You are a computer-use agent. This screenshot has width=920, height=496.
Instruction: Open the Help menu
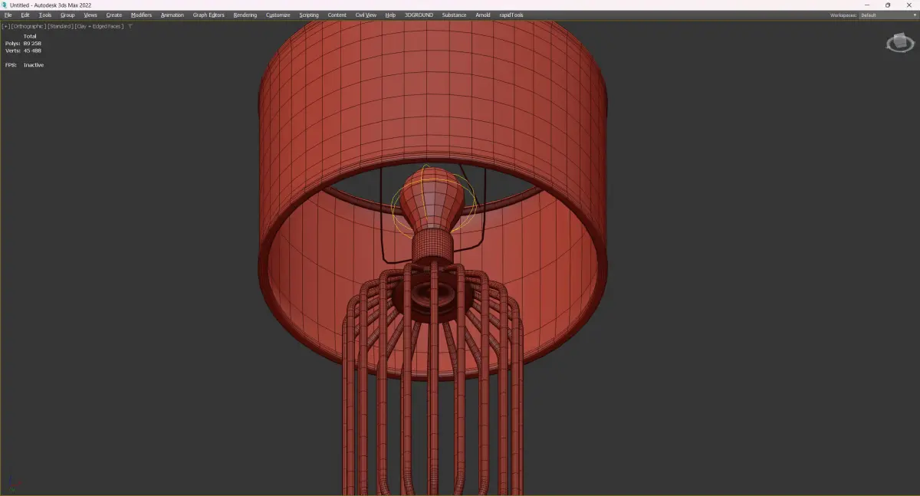pyautogui.click(x=390, y=15)
